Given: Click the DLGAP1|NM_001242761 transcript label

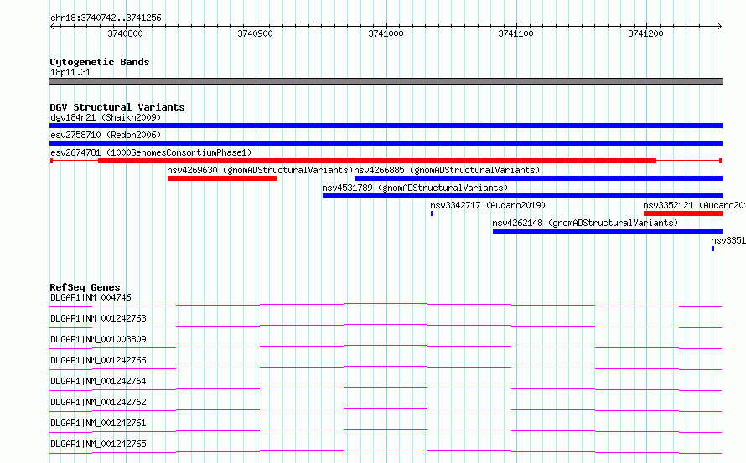Looking at the screenshot, I should click(x=98, y=423).
